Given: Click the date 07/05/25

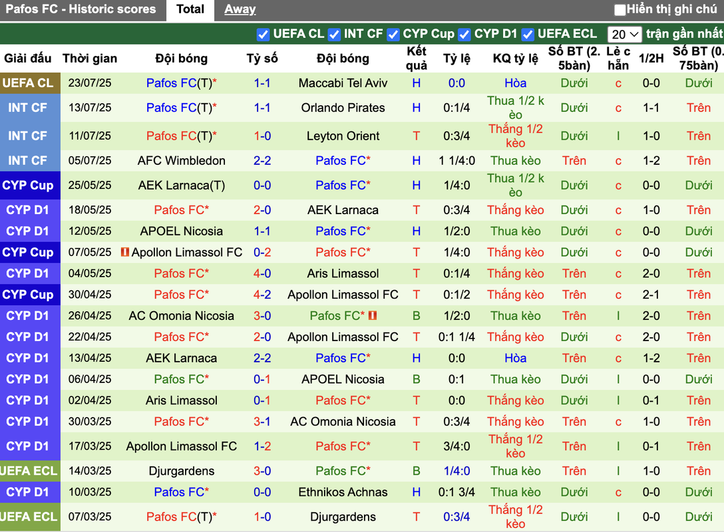Looking at the screenshot, I should [90, 253].
